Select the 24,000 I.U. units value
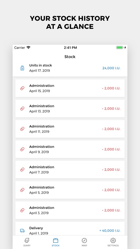The width and height of the screenshot is (140, 249). tap(111, 68)
